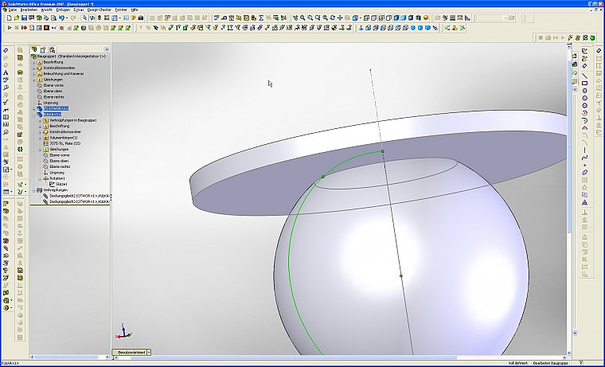Open the Einfügen menu
This screenshot has width=605, height=367.
coord(63,10)
